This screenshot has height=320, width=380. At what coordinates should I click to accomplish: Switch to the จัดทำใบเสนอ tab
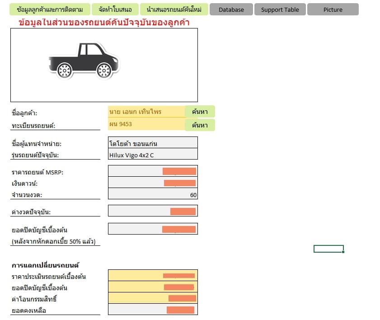tap(115, 9)
